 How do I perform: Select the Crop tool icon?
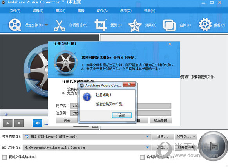point(100,25)
